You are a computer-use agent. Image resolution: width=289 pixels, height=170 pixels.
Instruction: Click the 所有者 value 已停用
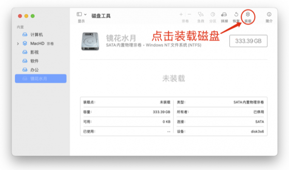[258, 112]
